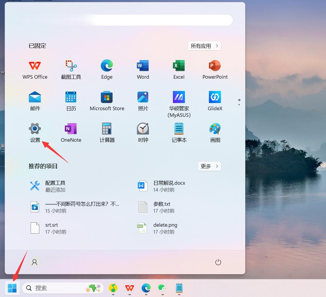This screenshot has height=297, width=326.
Task: Open QQ Music from the taskbar
Action: tap(113, 288)
